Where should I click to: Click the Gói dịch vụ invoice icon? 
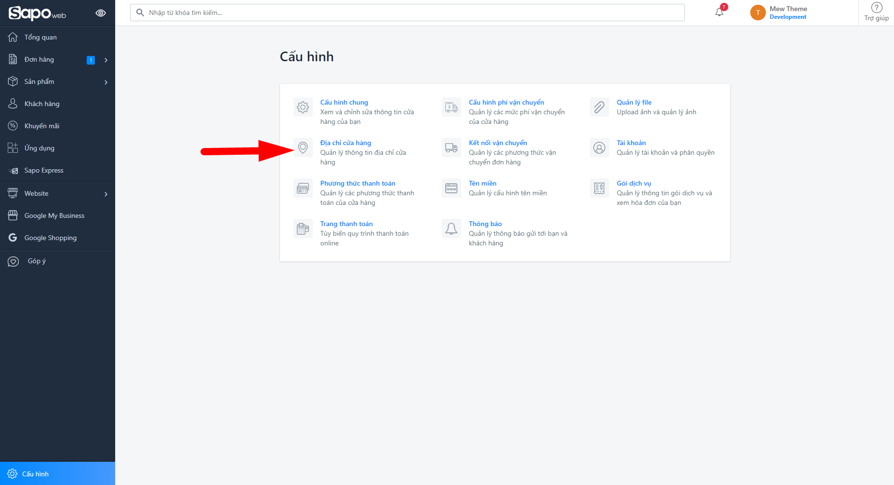pyautogui.click(x=600, y=188)
